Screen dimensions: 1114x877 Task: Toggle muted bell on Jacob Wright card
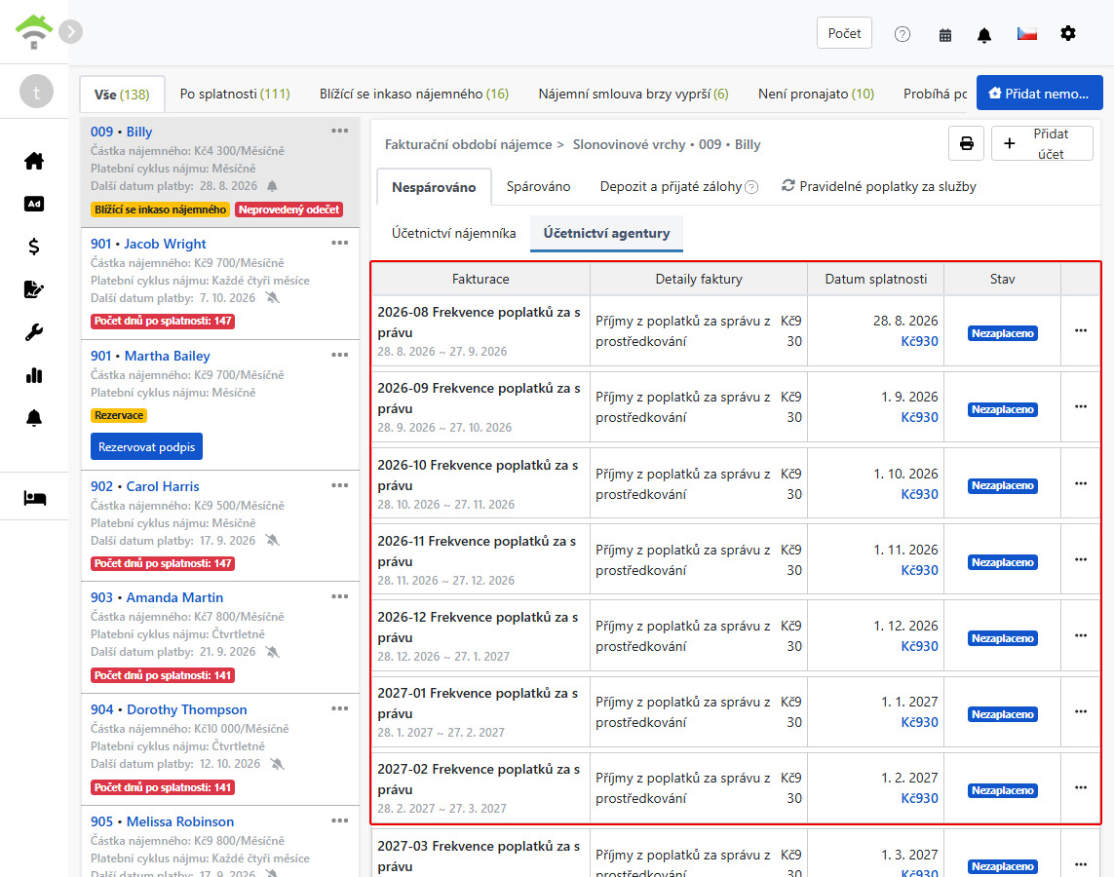(272, 298)
